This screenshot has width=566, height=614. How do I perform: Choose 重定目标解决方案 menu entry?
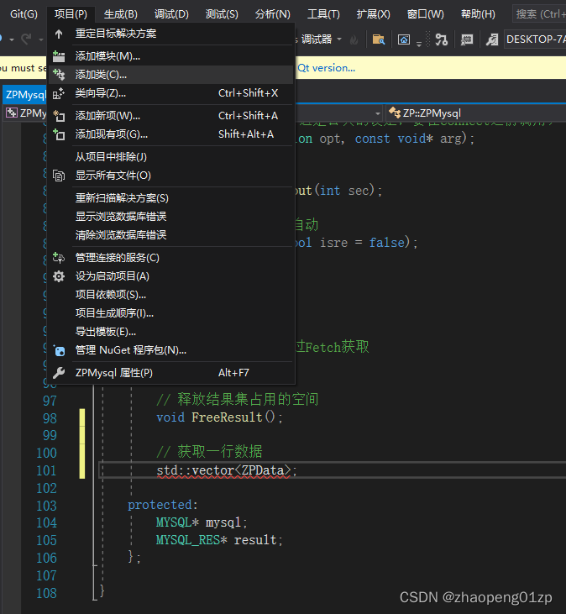tap(171, 34)
